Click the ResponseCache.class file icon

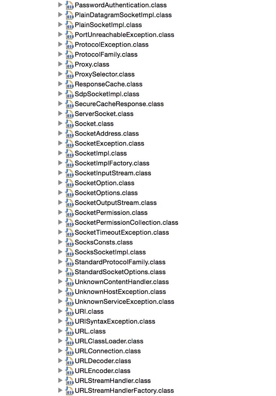(70, 84)
